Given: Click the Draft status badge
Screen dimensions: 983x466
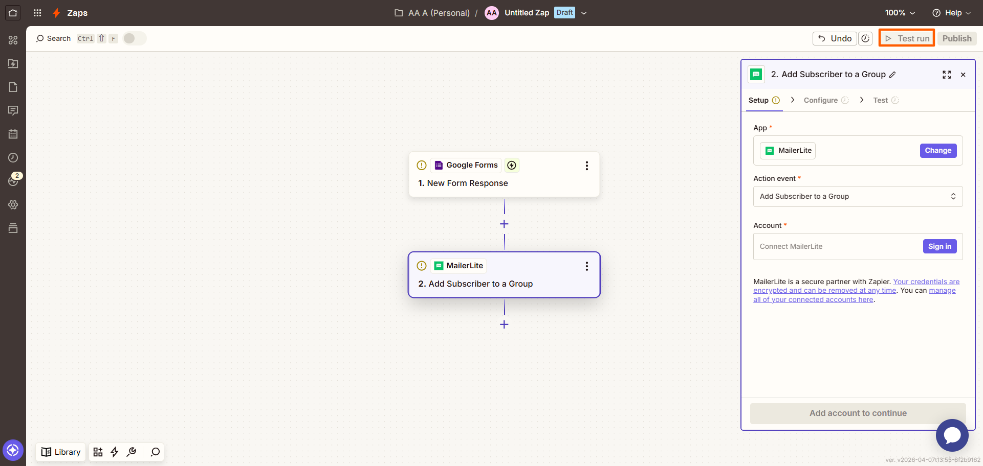Looking at the screenshot, I should pos(564,12).
